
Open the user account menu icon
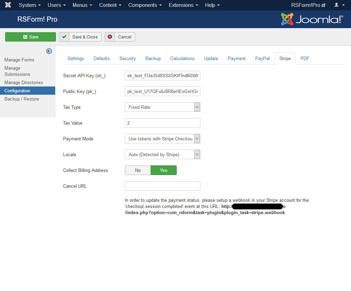(339, 5)
